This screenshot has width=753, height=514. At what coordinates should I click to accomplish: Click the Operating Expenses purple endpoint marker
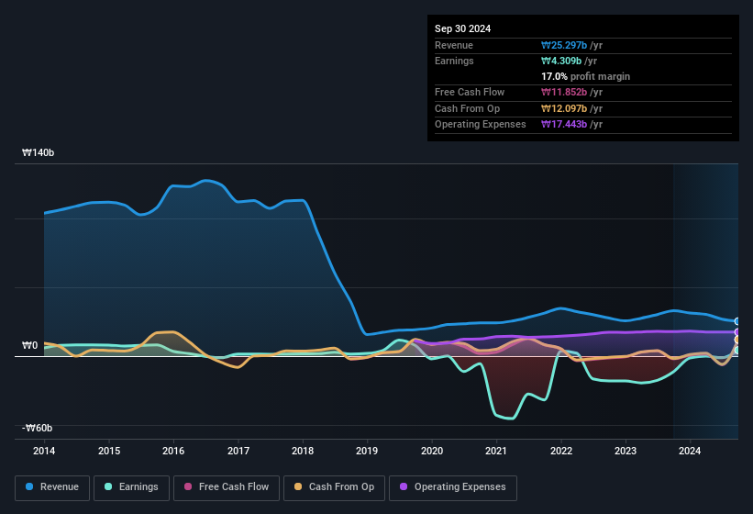736,332
